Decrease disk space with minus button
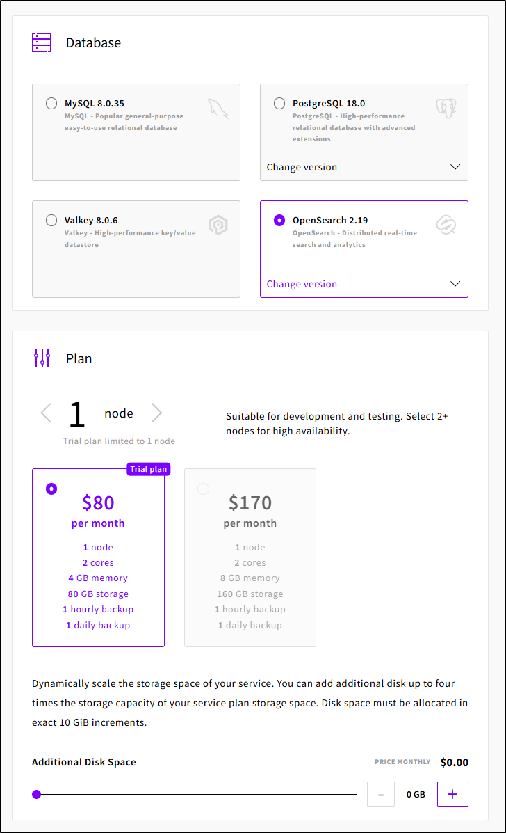 [x=381, y=794]
